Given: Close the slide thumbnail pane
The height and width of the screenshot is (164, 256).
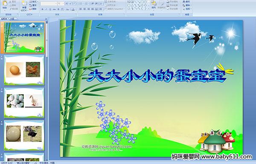Looking at the screenshot, I should 46,19.
